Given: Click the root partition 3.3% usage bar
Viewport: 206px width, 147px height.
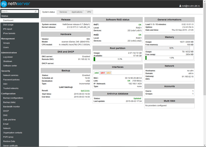Looking at the screenshot, I should [x=118, y=59].
